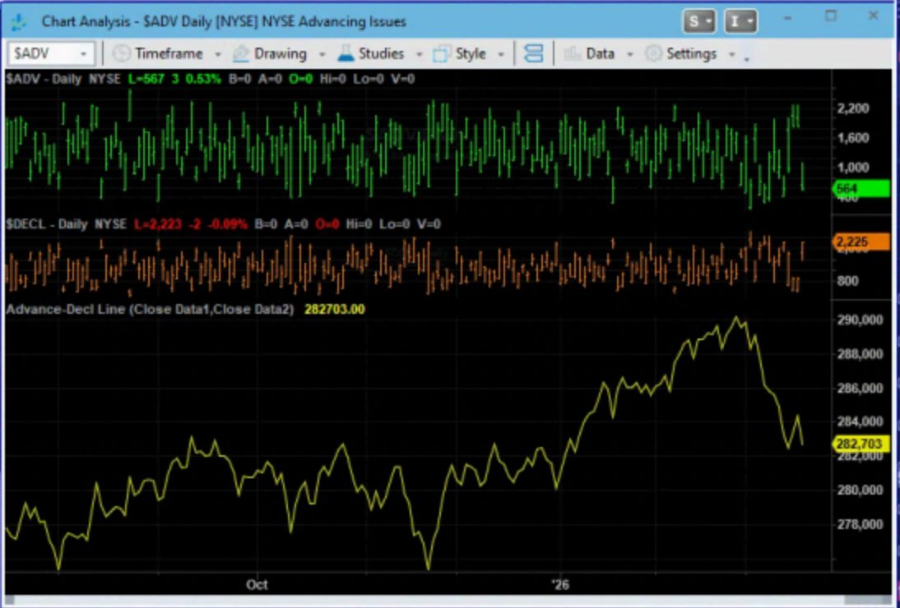Screen dimensions: 900x608
Task: Open the Settings menu
Action: [691, 54]
